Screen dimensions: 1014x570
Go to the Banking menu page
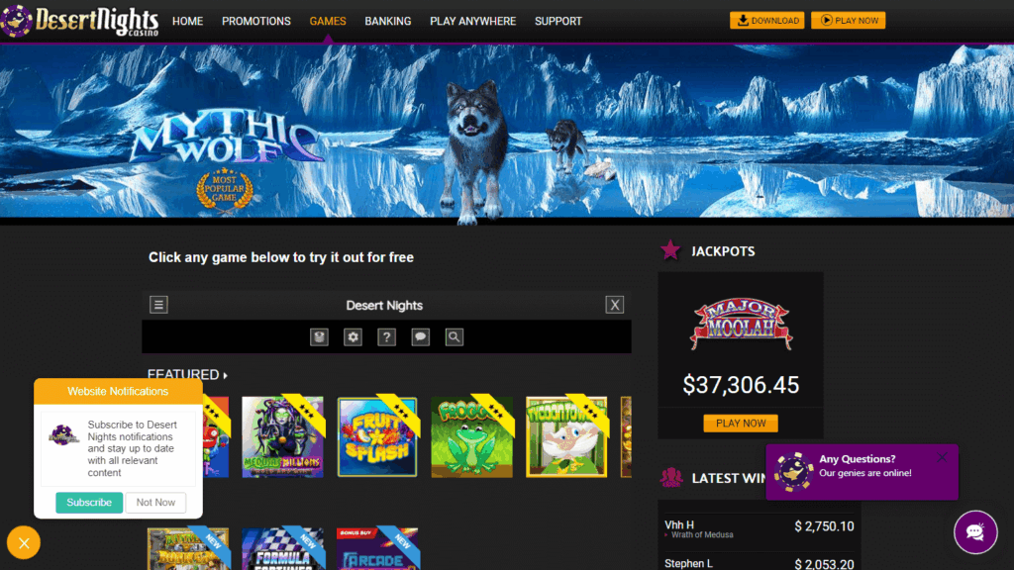(x=387, y=21)
